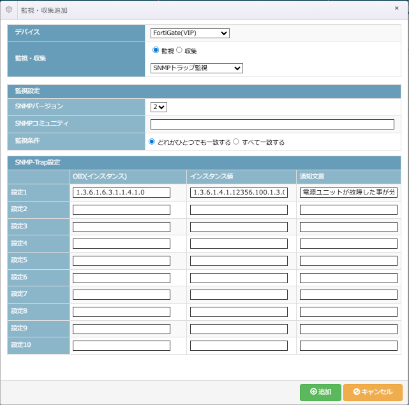Image resolution: width=409 pixels, height=405 pixels.
Task: Click the 設定5 通知文言 field
Action: click(348, 260)
